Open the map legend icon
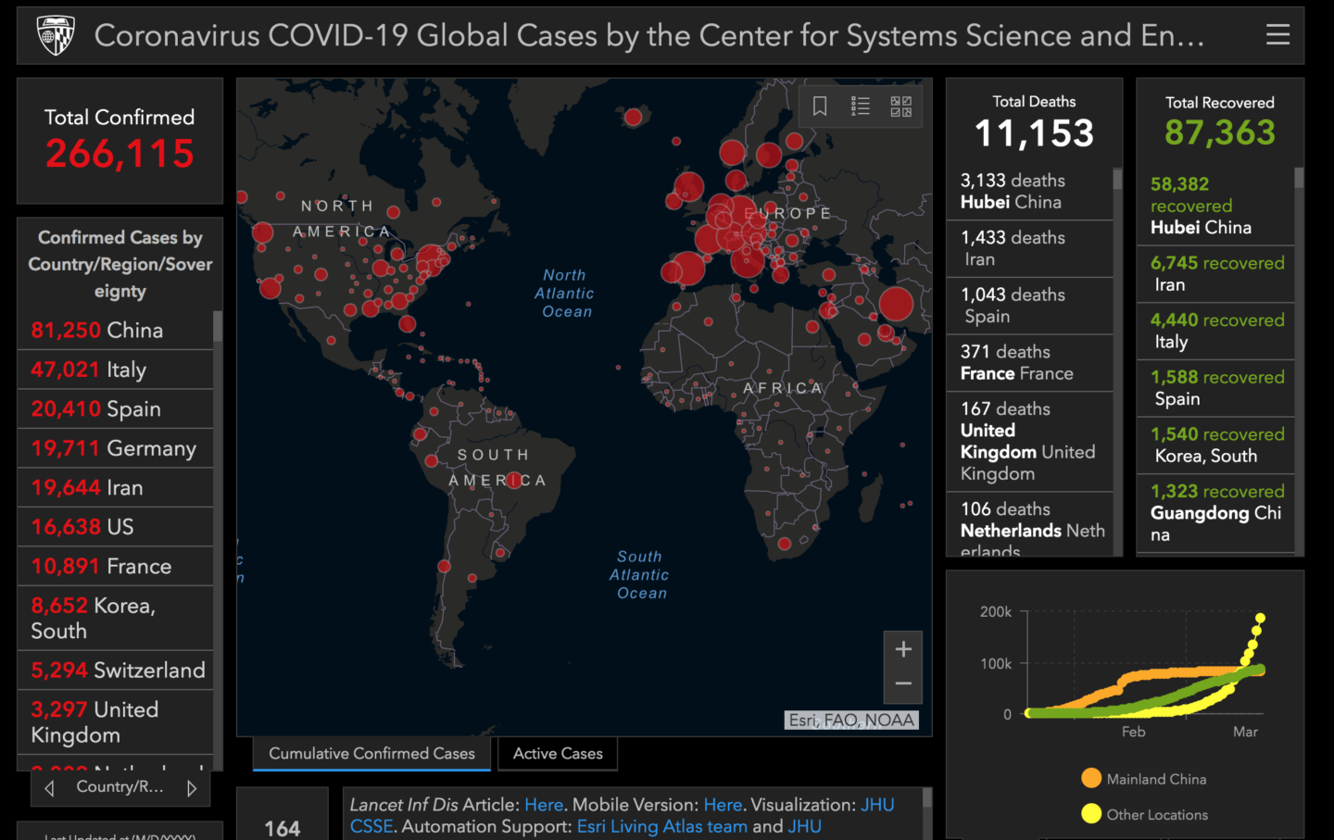This screenshot has width=1334, height=840. pyautogui.click(x=860, y=106)
